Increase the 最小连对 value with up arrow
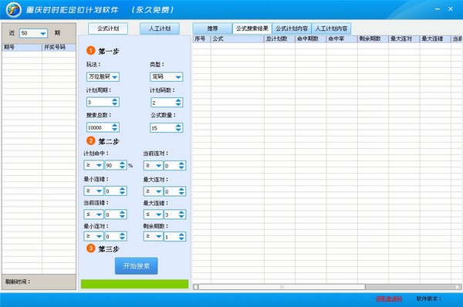This screenshot has height=307, width=463. (123, 234)
